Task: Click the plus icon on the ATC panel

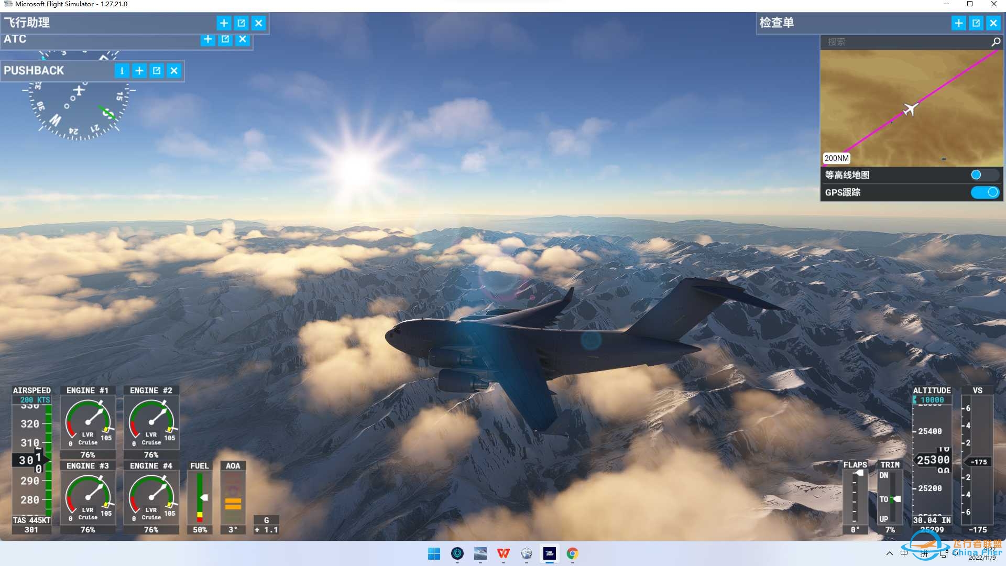Action: pyautogui.click(x=208, y=39)
